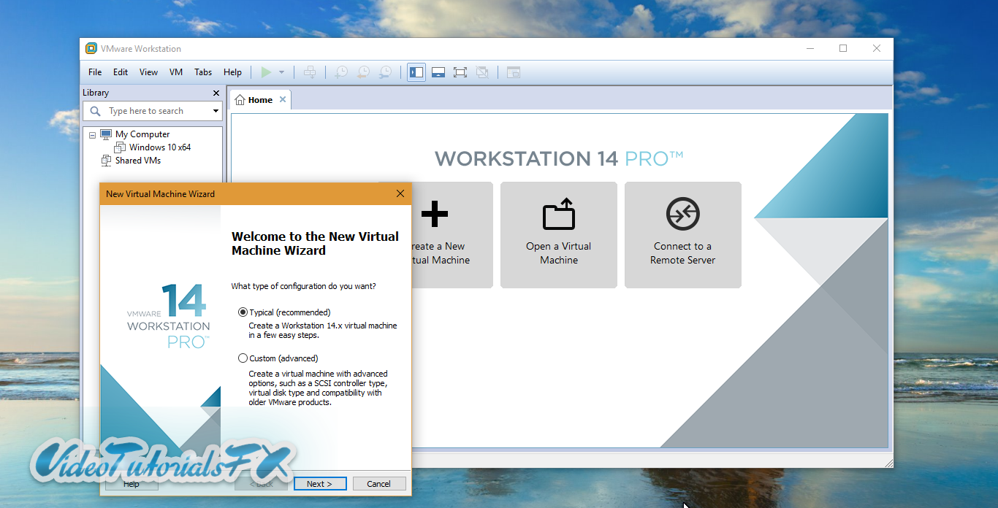Collapse the My Computer tree node

coord(93,135)
